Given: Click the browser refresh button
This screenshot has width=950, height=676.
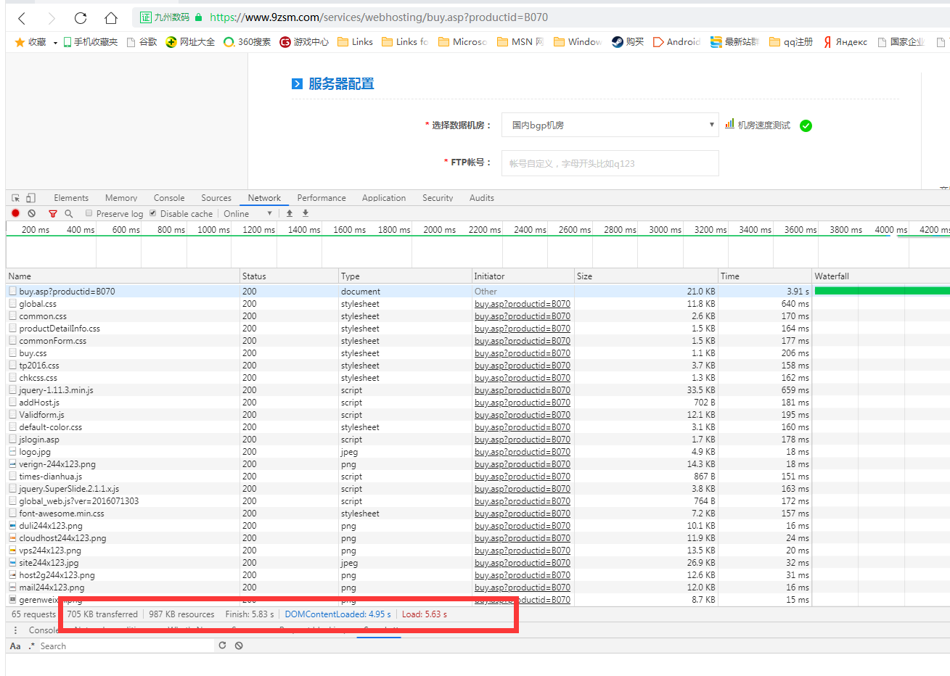Looking at the screenshot, I should (x=81, y=17).
